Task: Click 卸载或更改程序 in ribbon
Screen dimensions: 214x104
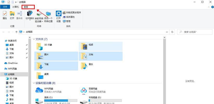Action: 72,12
